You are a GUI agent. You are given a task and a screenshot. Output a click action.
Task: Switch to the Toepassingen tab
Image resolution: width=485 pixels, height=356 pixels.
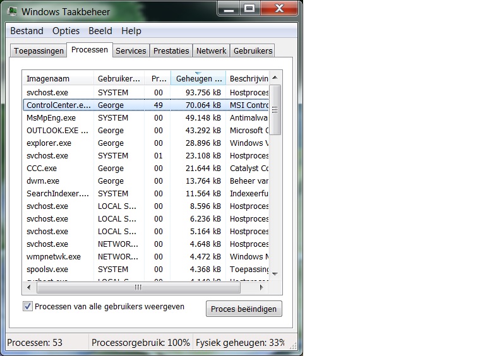[39, 50]
